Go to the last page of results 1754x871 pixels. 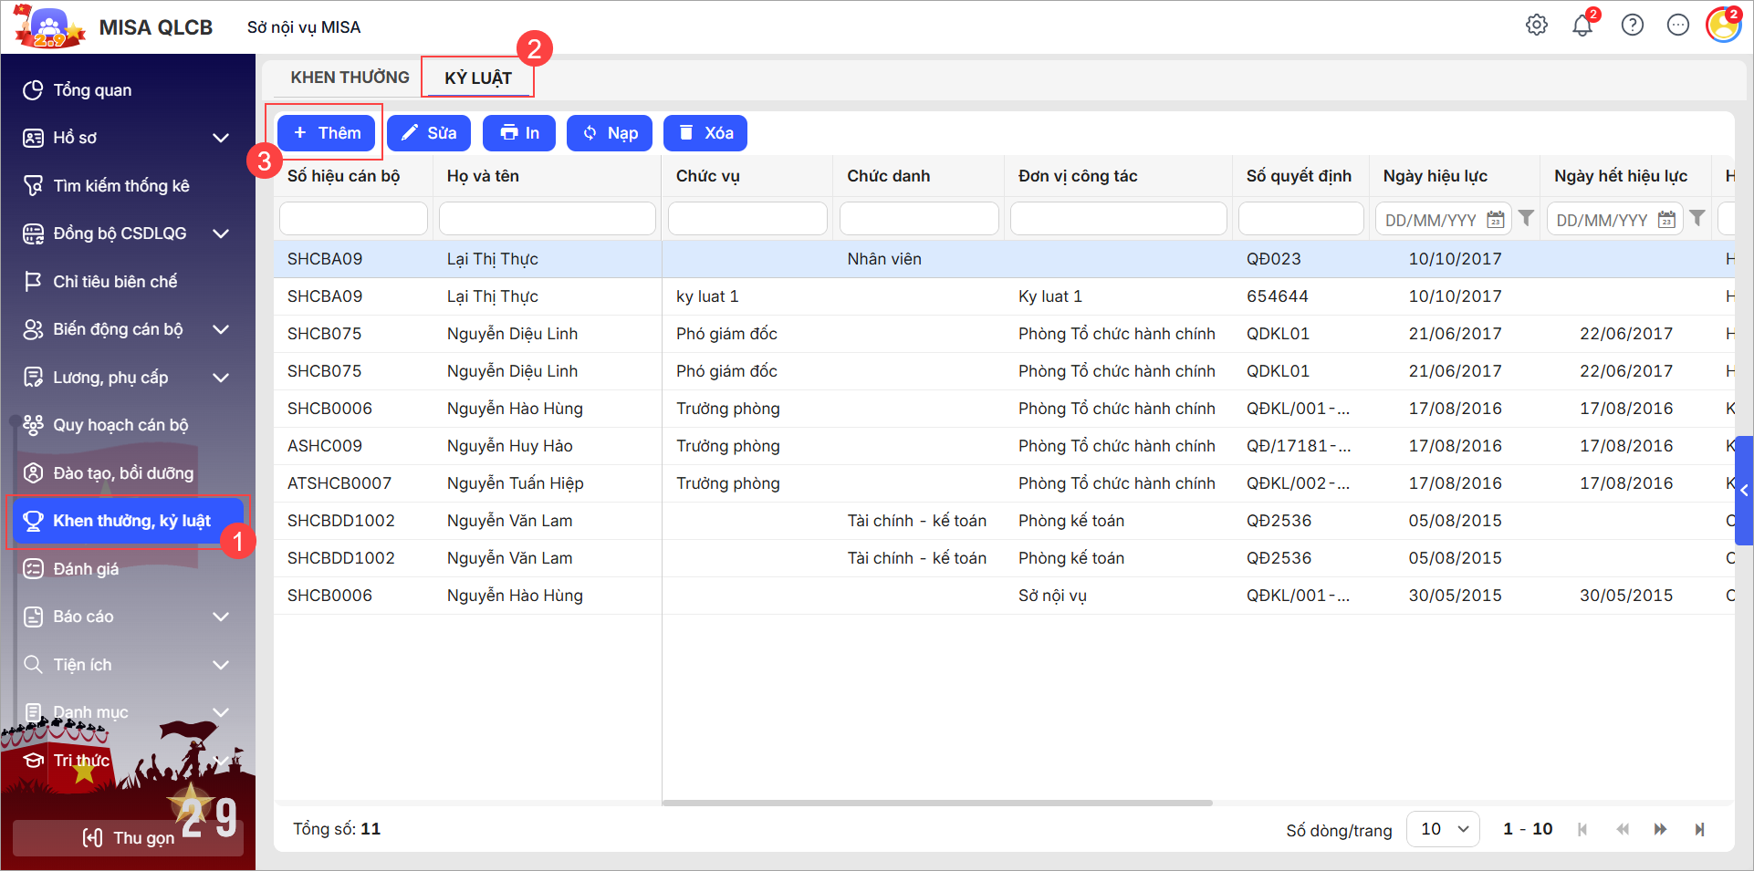tap(1699, 829)
